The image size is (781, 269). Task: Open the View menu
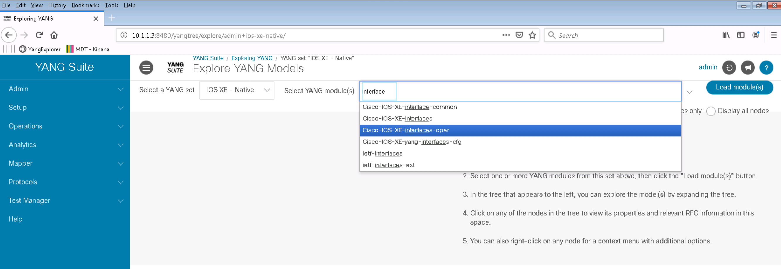[x=37, y=5]
